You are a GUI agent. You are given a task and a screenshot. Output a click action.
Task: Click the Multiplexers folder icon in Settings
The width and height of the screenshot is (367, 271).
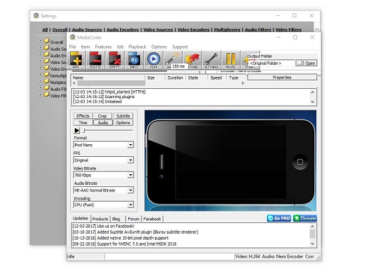[47, 81]
